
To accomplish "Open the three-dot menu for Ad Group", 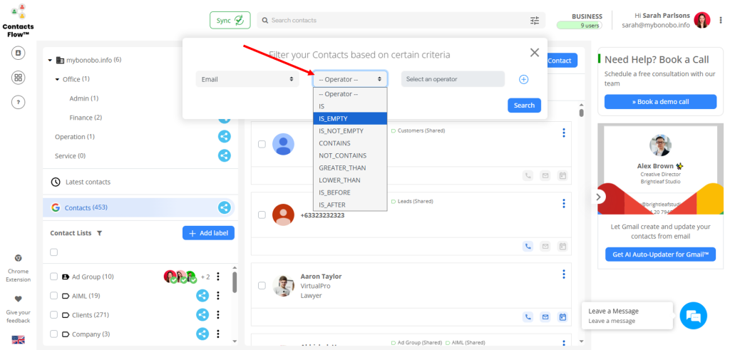I will click(218, 277).
